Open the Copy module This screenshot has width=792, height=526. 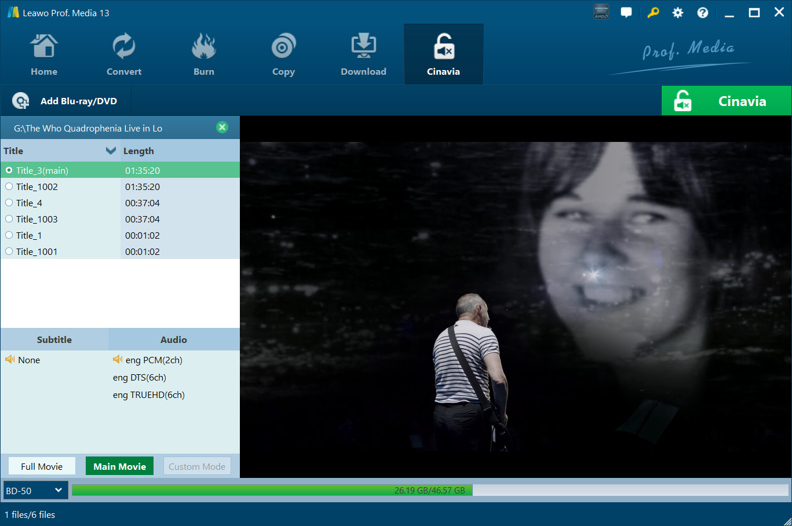[283, 55]
